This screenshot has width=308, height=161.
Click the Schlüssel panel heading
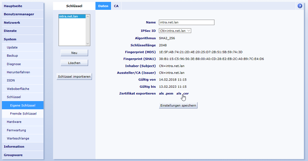click(74, 6)
